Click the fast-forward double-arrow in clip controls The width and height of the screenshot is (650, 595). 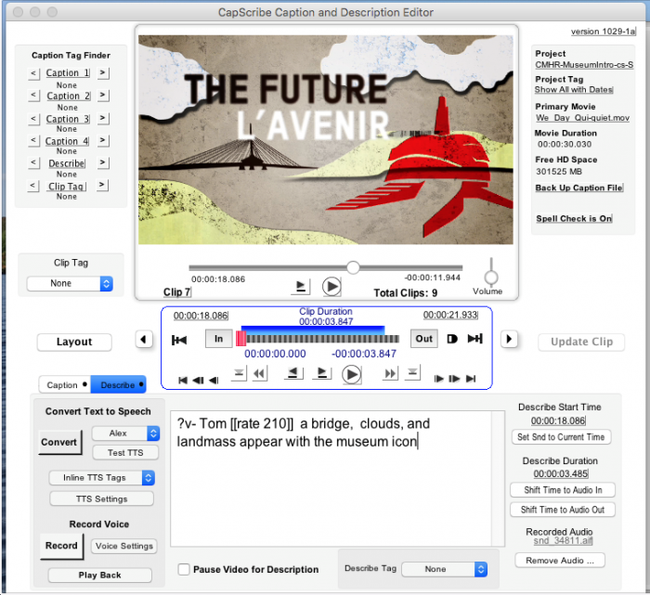coord(390,374)
